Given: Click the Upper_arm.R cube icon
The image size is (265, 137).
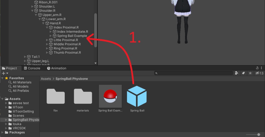Looking at the screenshot, I should click(x=40, y=15).
